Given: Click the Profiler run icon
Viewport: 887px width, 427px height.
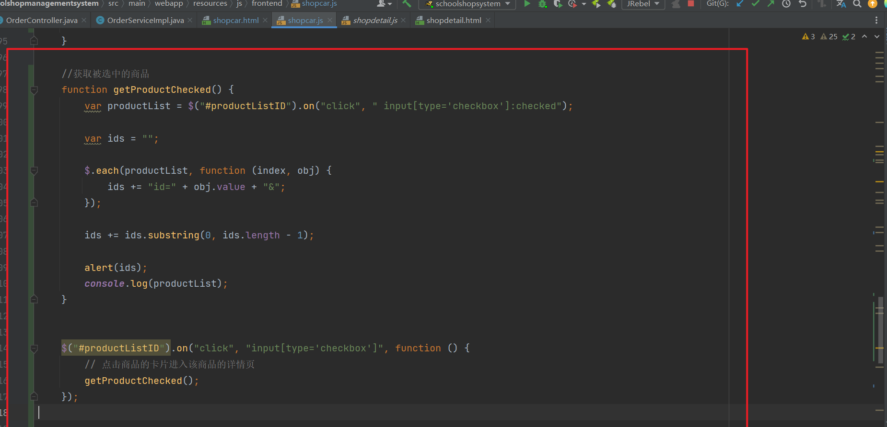Looking at the screenshot, I should 572,4.
